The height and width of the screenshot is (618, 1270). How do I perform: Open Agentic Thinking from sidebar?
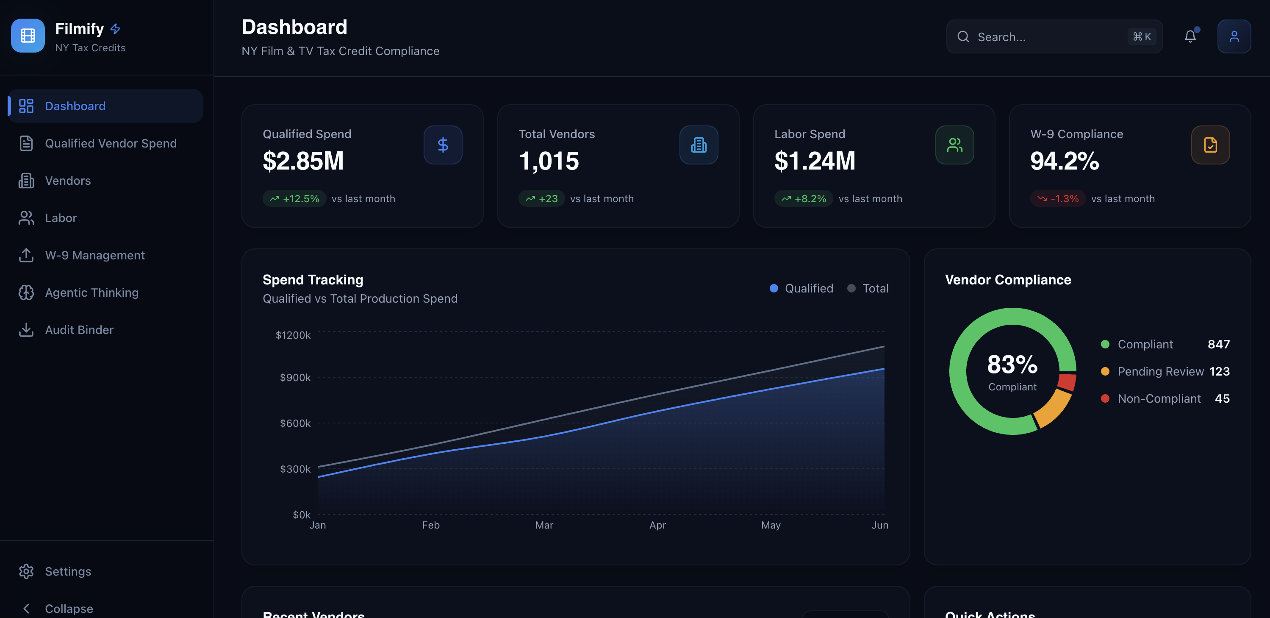point(92,292)
